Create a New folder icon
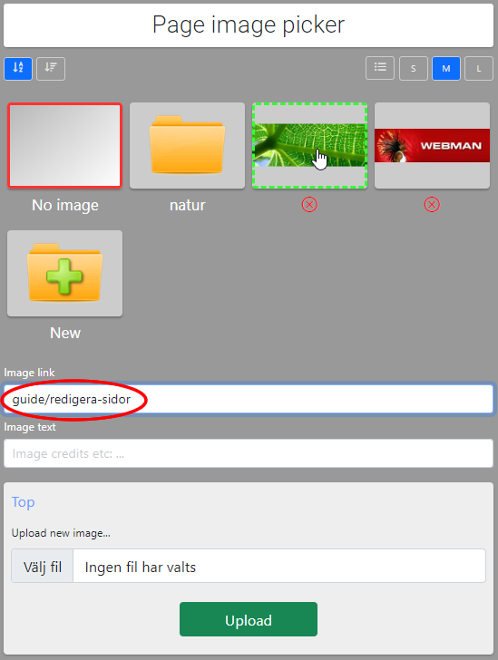Viewport: 498px width, 660px height. 65,273
